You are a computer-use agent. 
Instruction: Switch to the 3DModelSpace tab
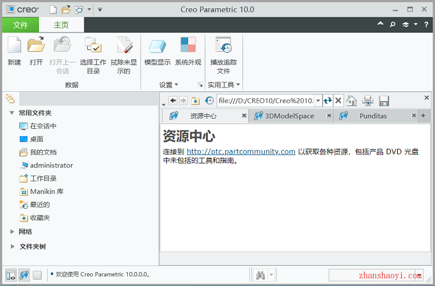[x=290, y=116]
